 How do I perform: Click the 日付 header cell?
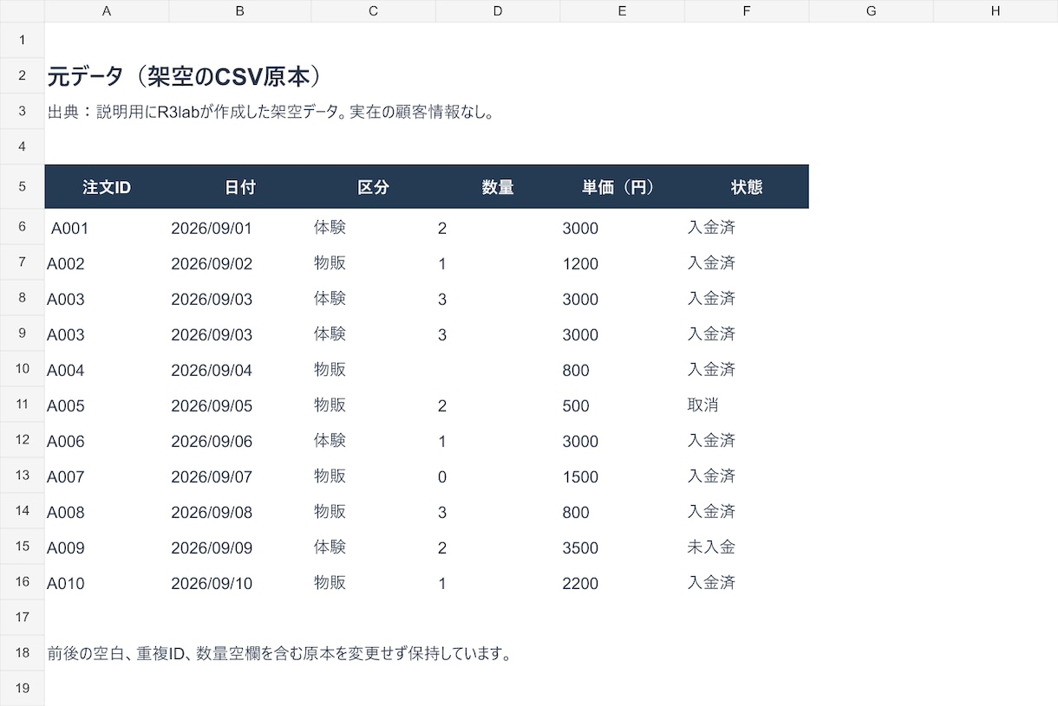click(240, 186)
